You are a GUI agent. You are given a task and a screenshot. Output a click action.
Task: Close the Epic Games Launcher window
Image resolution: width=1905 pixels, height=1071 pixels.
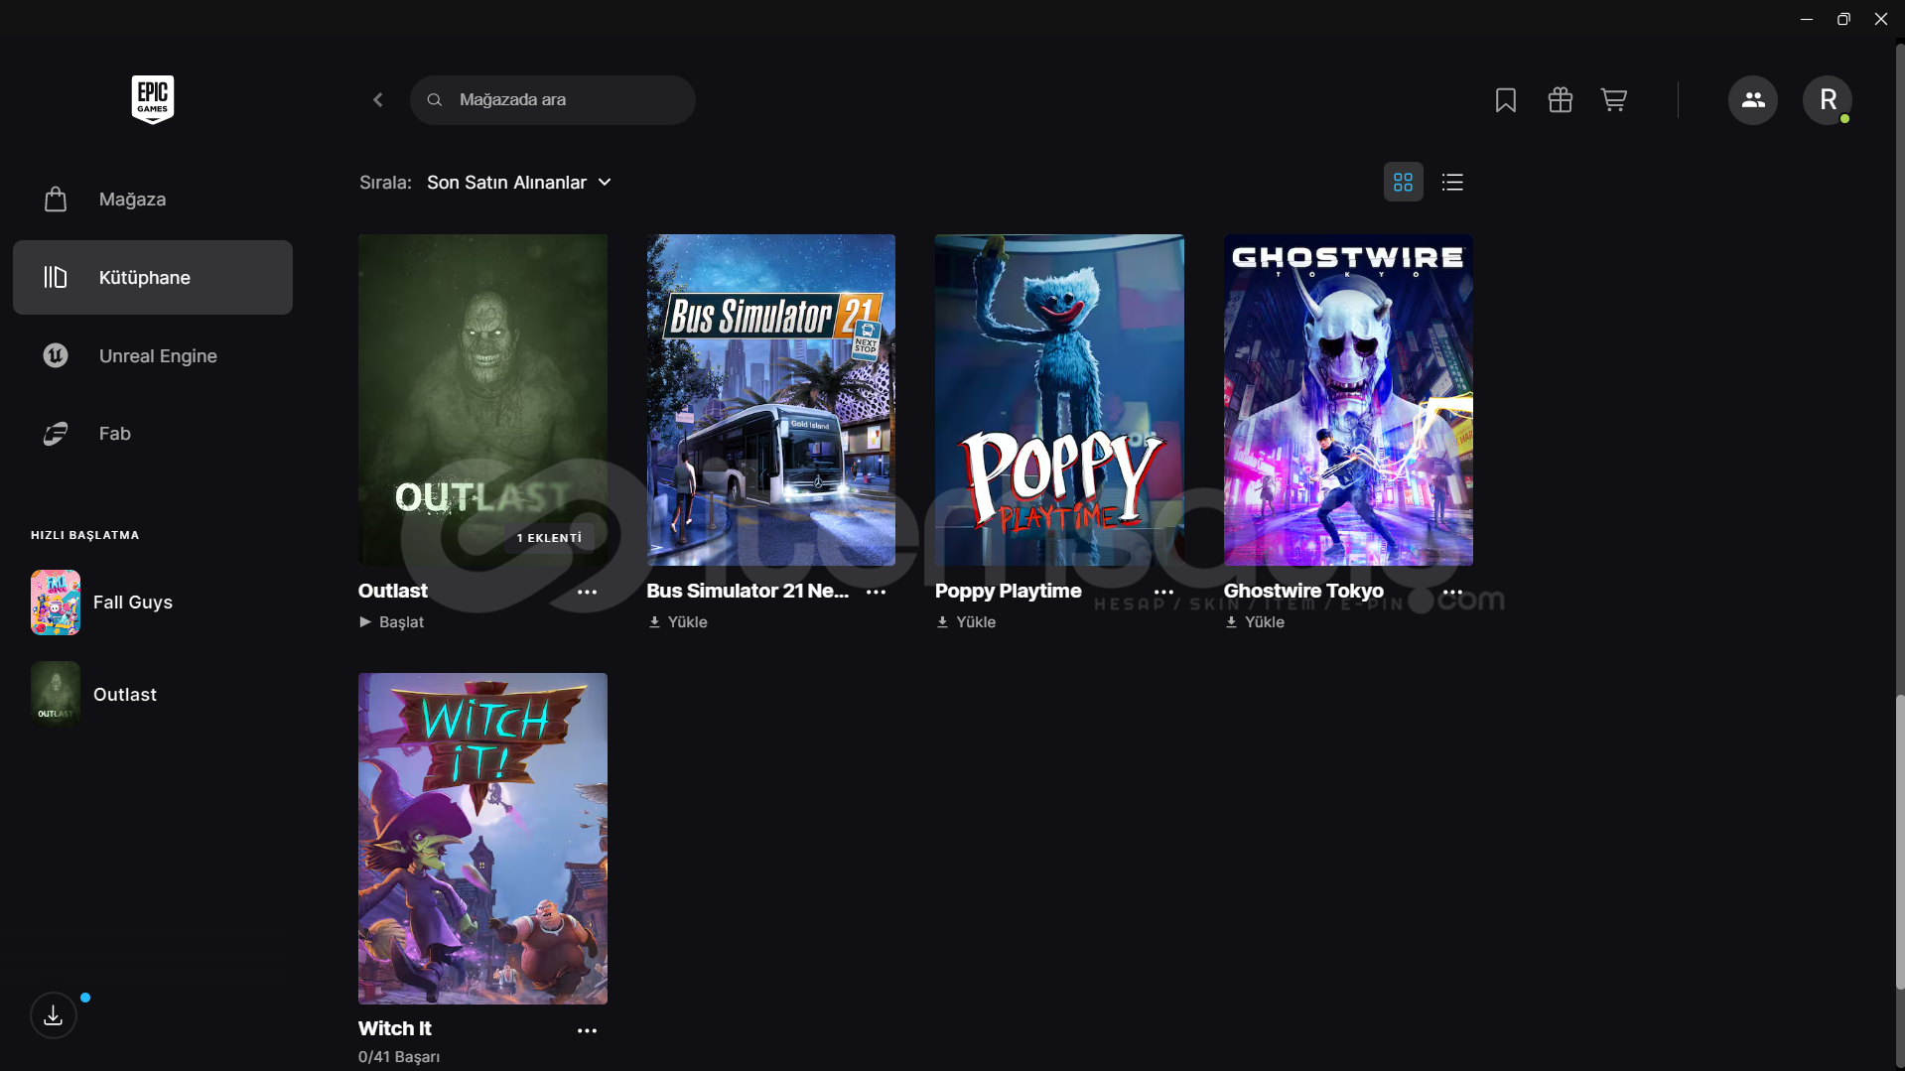click(1881, 19)
